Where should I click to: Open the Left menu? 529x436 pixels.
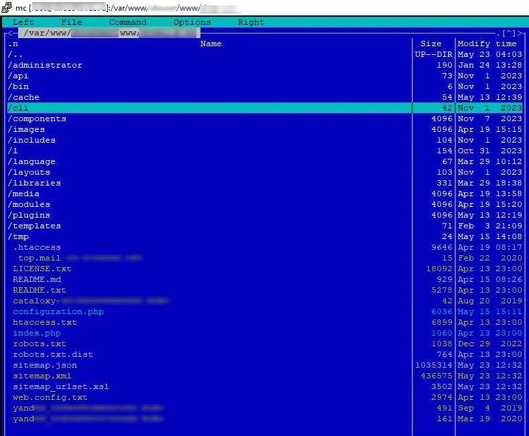tap(23, 22)
